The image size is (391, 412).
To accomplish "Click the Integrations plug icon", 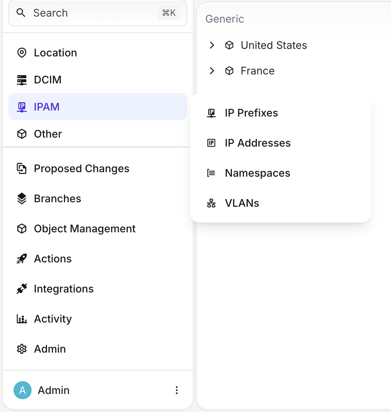I will click(x=22, y=289).
